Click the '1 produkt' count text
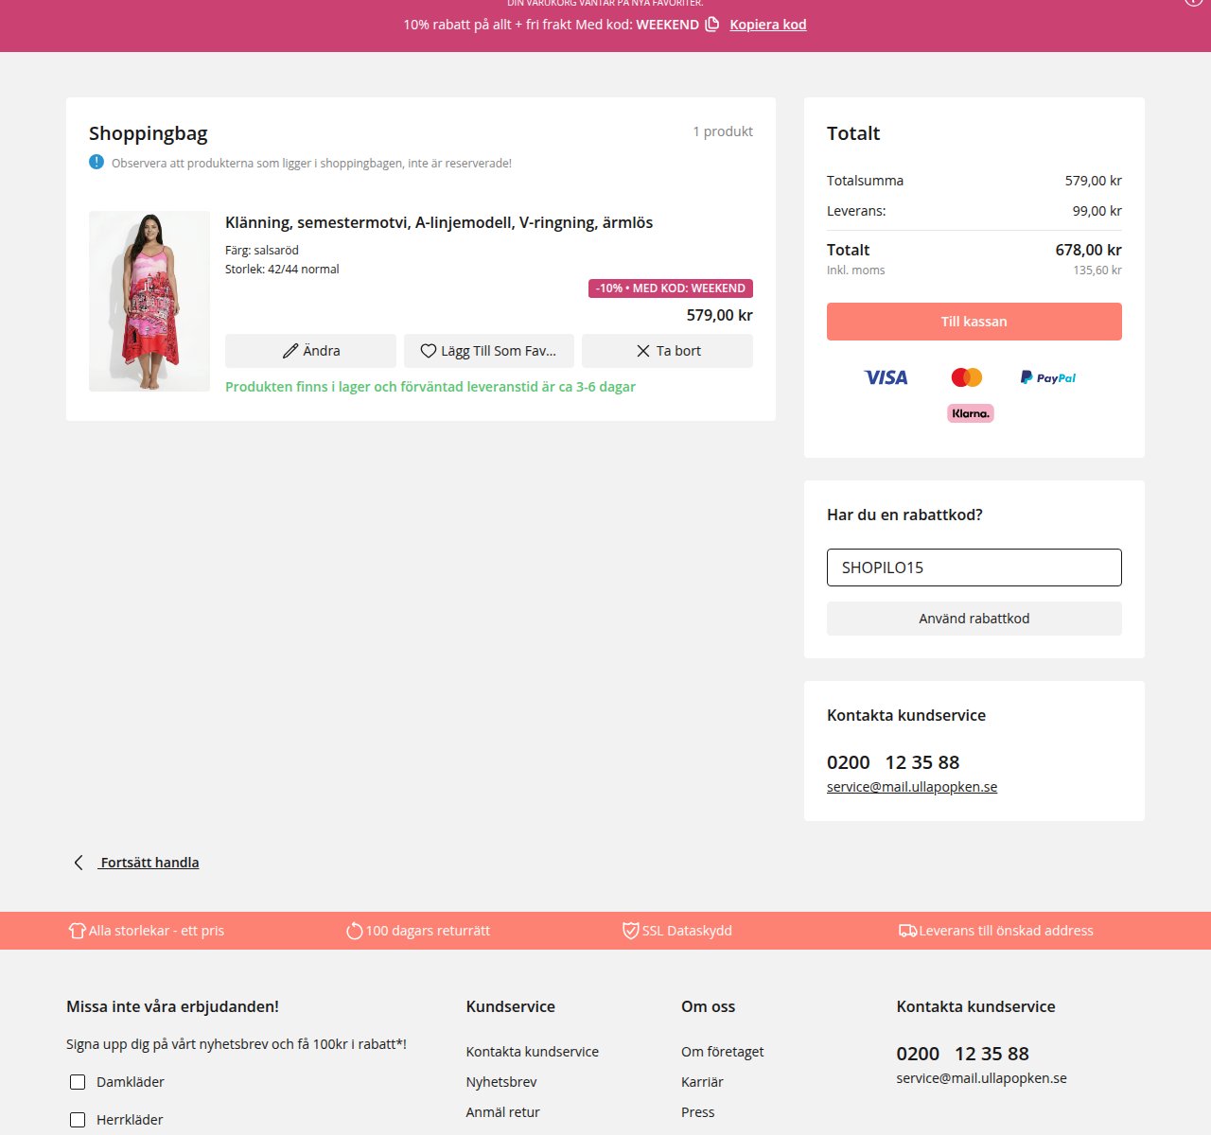 coord(723,131)
